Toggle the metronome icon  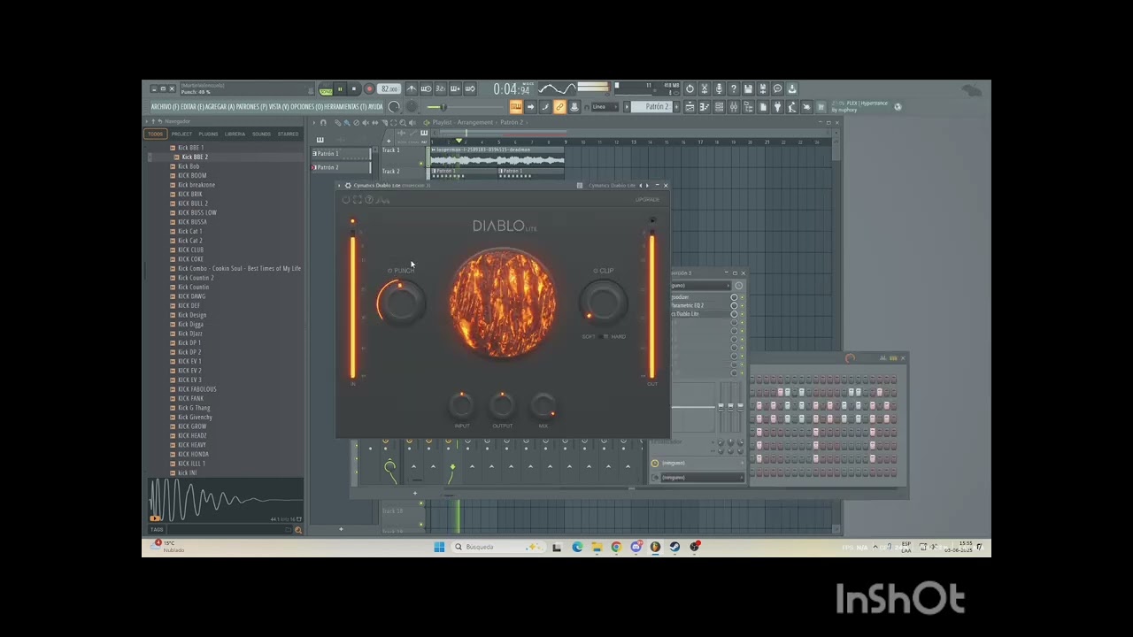click(x=412, y=88)
